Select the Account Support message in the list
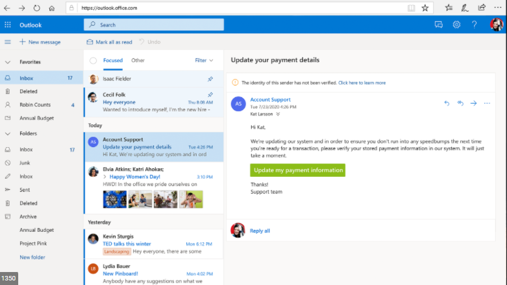Image resolution: width=507 pixels, height=285 pixels. pyautogui.click(x=154, y=147)
